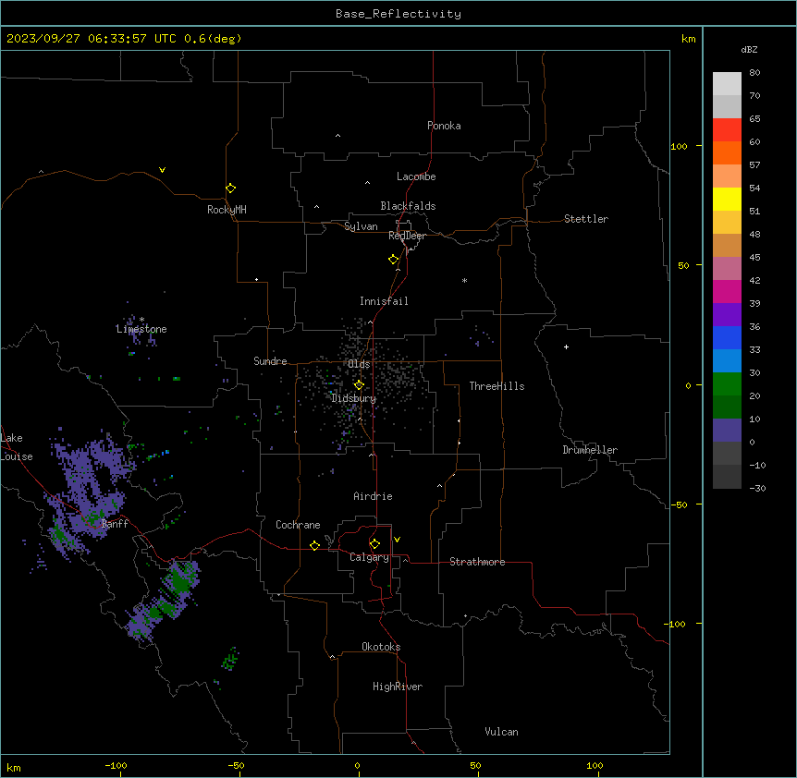Image resolution: width=797 pixels, height=778 pixels.
Task: Click the yellow V marker east of Calgary
Action: point(397,540)
